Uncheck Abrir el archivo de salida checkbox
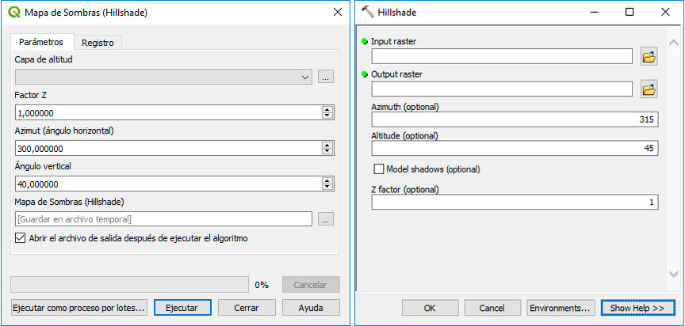 point(20,238)
